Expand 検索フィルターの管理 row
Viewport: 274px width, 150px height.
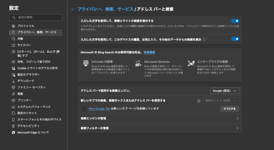160,128
